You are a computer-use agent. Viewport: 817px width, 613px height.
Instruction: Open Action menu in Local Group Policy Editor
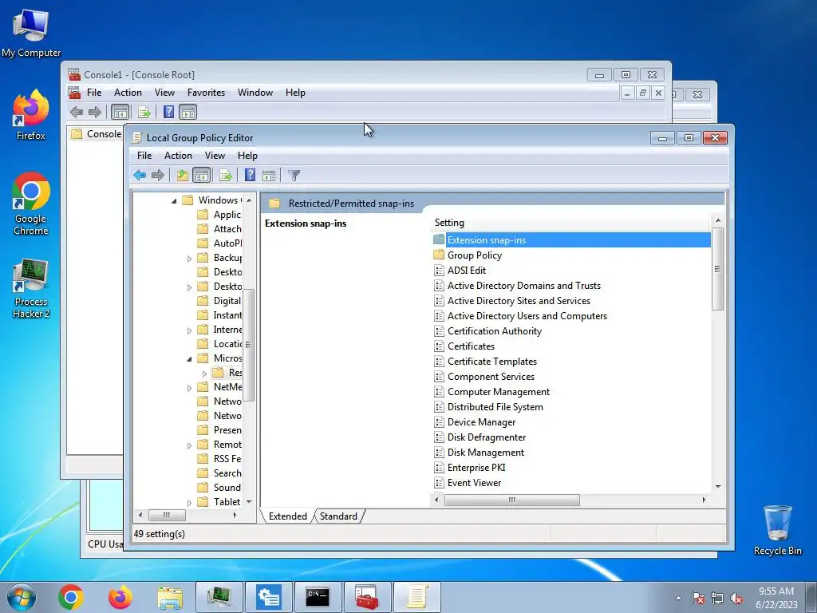click(178, 156)
